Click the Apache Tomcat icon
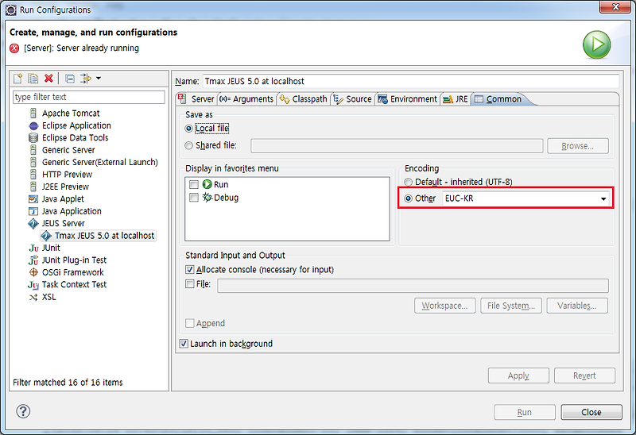Viewport: 636px width, 435px height. click(33, 113)
